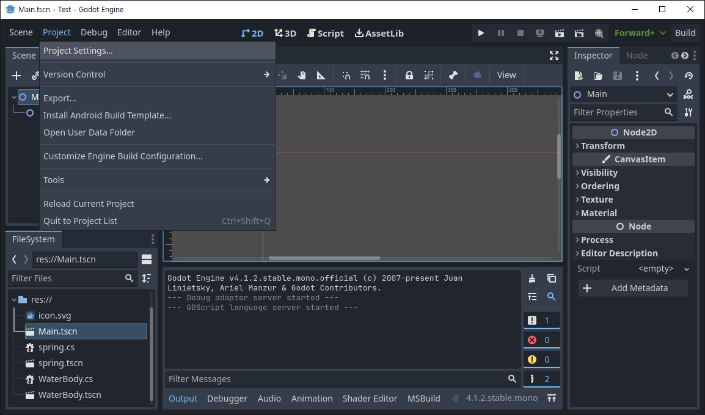Image resolution: width=705 pixels, height=415 pixels.
Task: Pause the running project
Action: coord(500,33)
